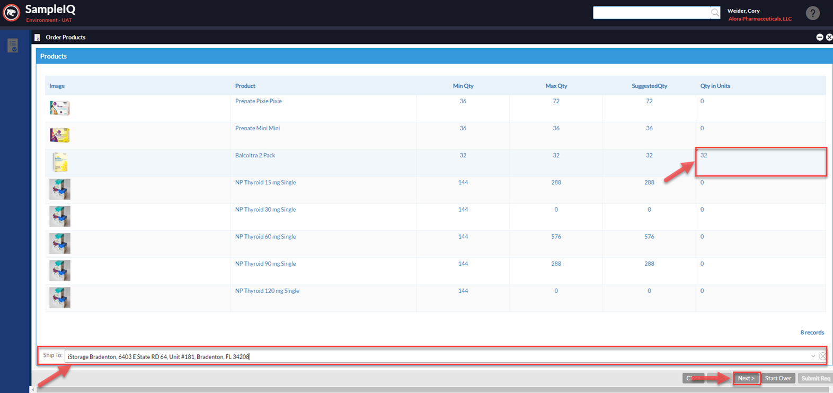Click the Submit Req button
This screenshot has width=833, height=393.
coord(815,378)
